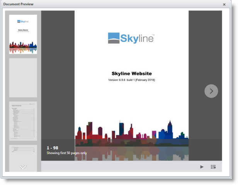Image resolution: width=238 pixels, height=185 pixels.
Task: Move down the thumbnail strip with the chevron
Action: tap(23, 167)
